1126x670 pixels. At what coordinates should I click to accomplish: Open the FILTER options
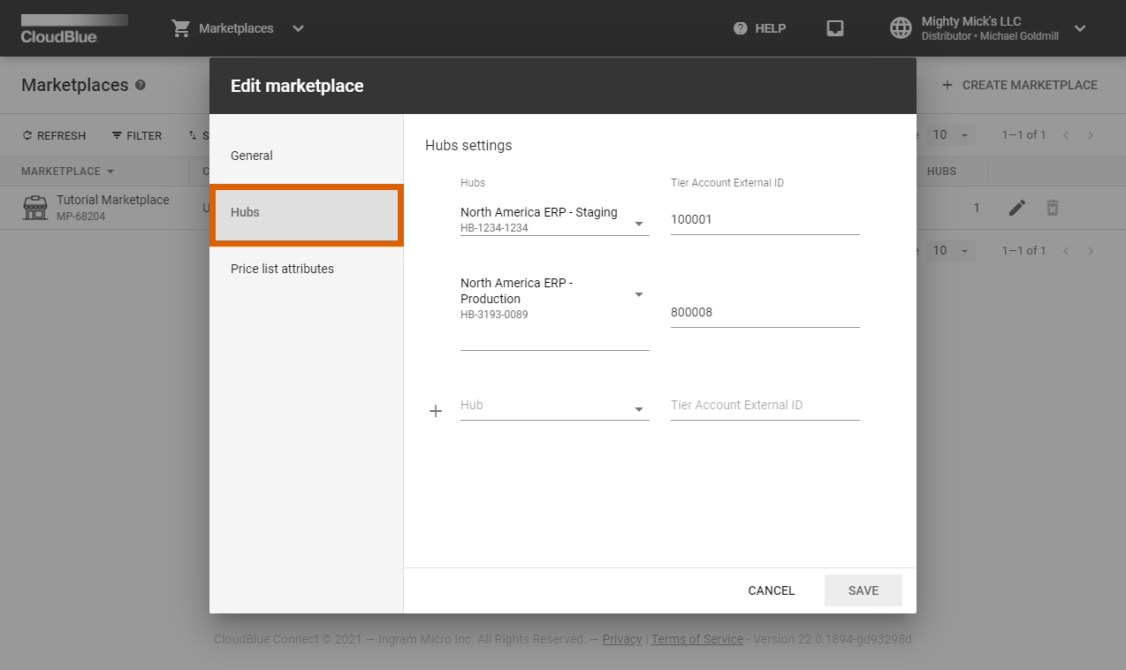point(136,135)
